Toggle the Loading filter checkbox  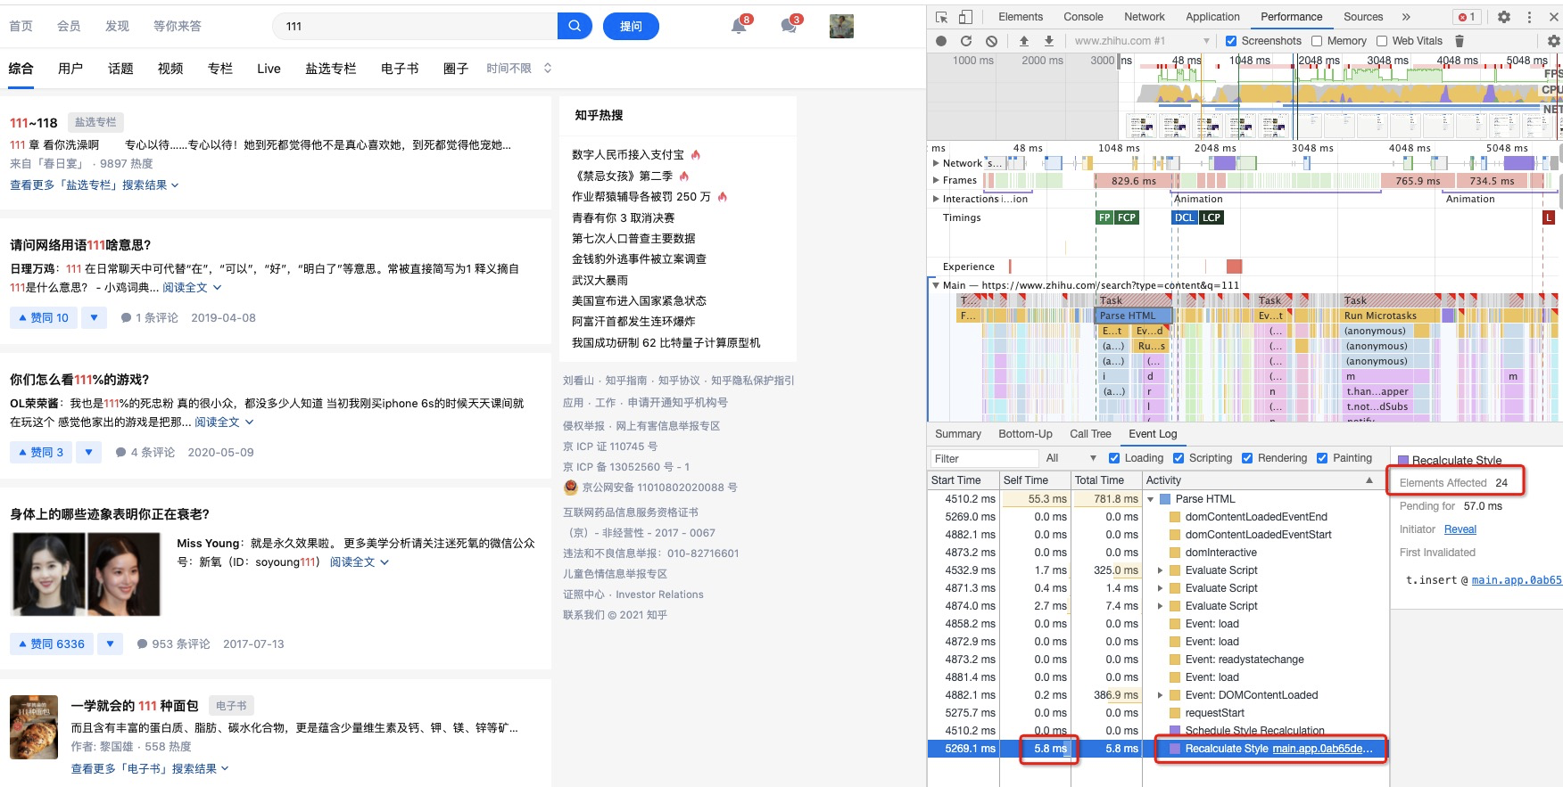point(1114,458)
